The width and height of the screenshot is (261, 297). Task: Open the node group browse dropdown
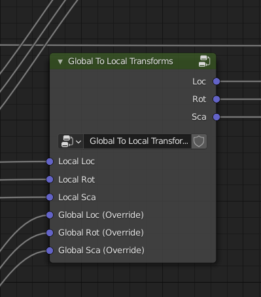coord(71,141)
